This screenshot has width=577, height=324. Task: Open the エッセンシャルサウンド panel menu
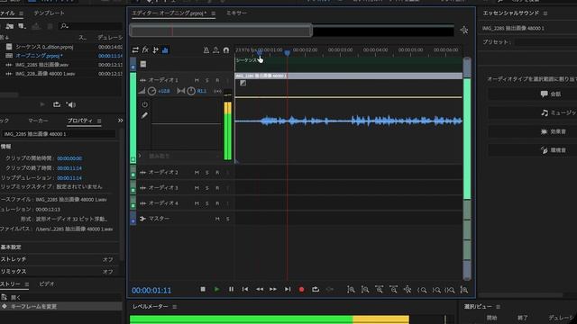pyautogui.click(x=545, y=13)
